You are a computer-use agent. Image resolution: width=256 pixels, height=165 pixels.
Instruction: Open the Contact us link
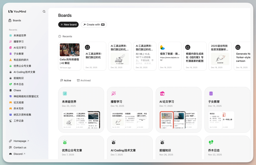coord(19,147)
